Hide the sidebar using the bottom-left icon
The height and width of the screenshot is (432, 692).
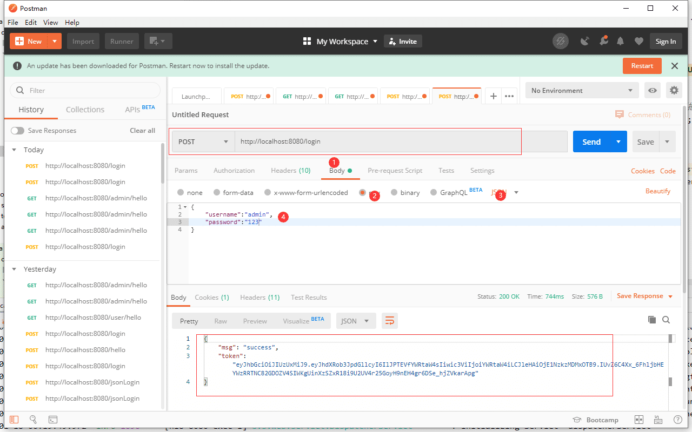14,420
